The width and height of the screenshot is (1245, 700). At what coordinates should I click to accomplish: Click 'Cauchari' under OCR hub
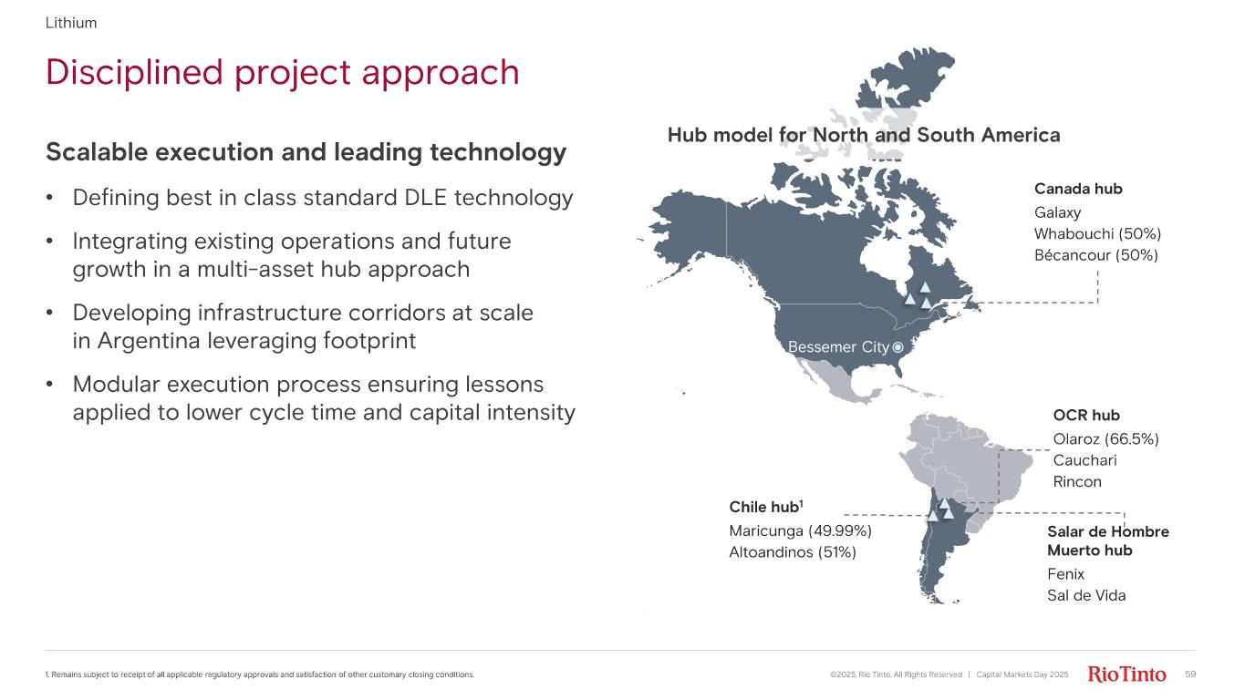pyautogui.click(x=1084, y=460)
